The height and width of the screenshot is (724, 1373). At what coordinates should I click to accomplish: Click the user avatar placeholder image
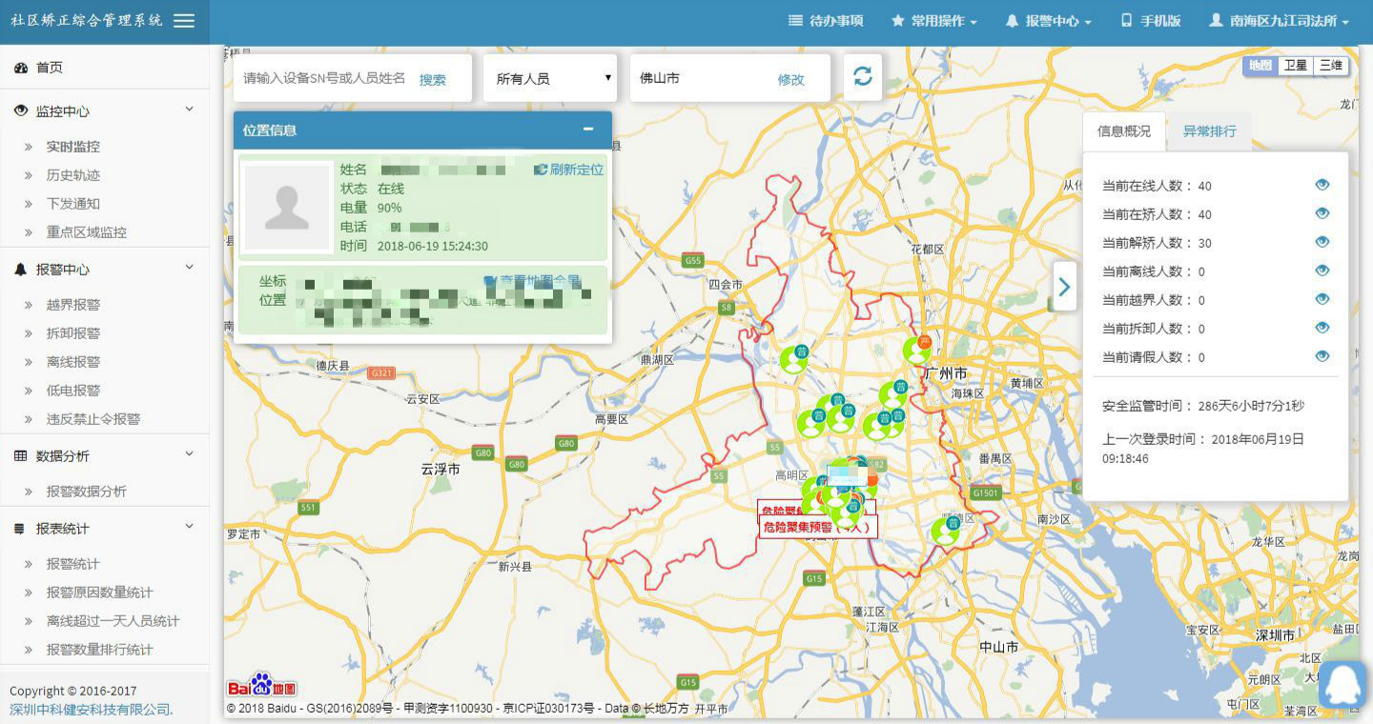click(287, 208)
